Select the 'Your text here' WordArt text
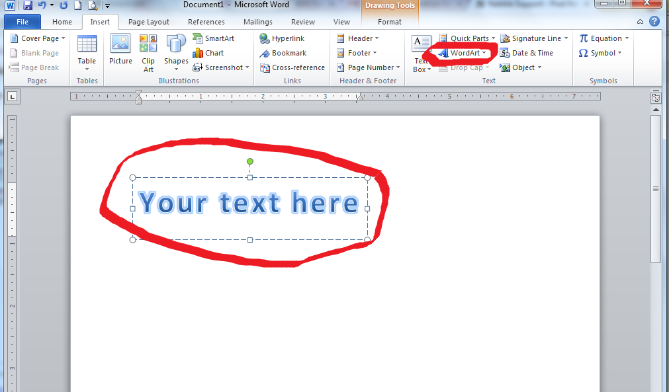Viewport: 669px width, 392px height. (x=249, y=204)
